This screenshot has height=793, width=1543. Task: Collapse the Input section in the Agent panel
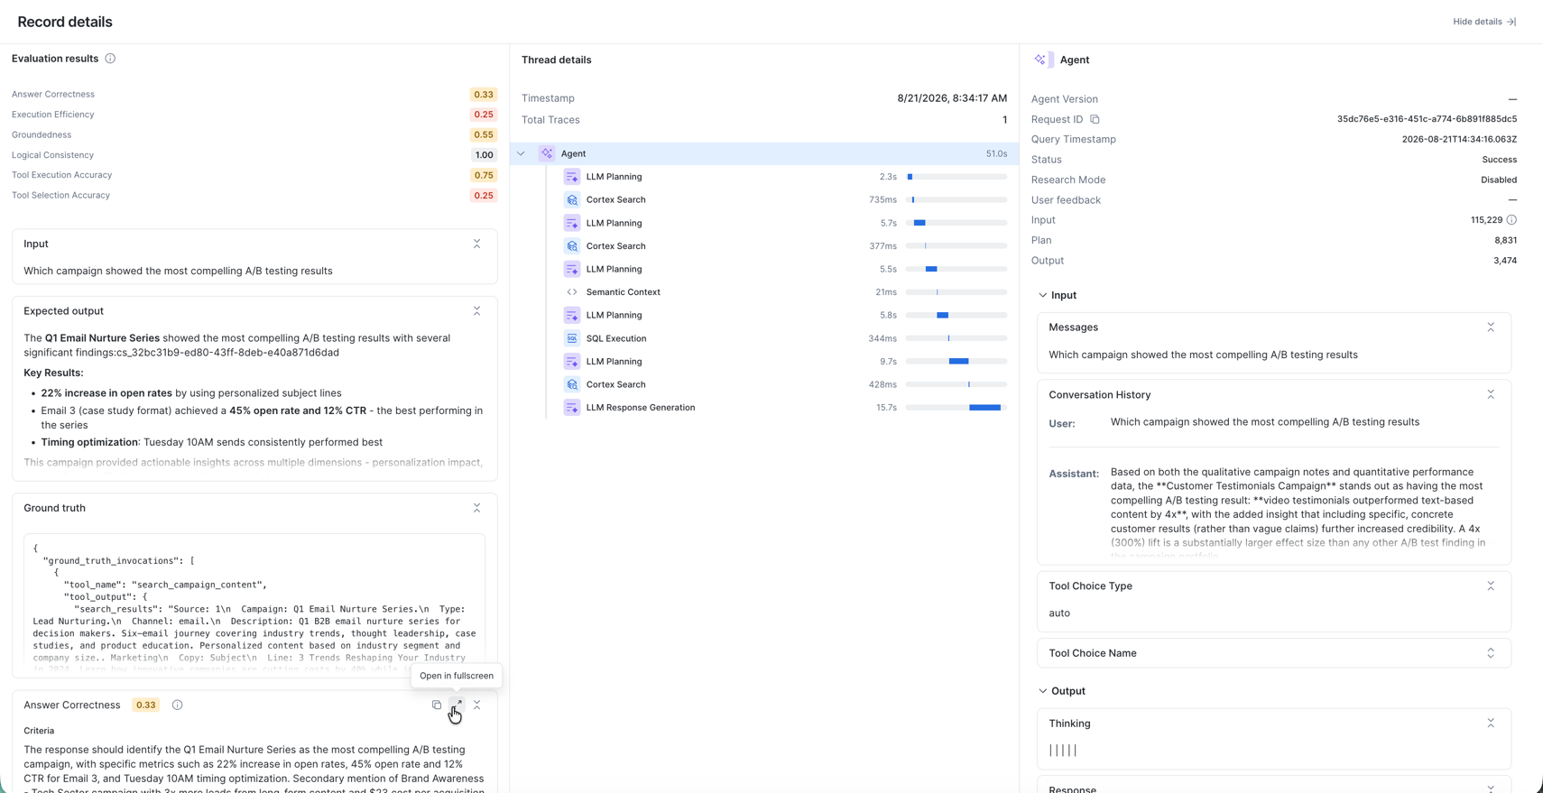click(1043, 295)
